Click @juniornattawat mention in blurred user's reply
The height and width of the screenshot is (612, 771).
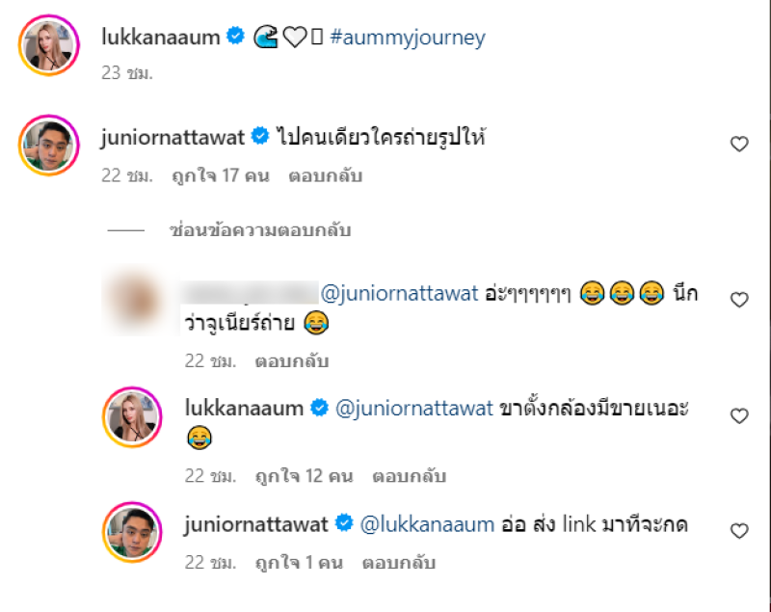pos(399,293)
